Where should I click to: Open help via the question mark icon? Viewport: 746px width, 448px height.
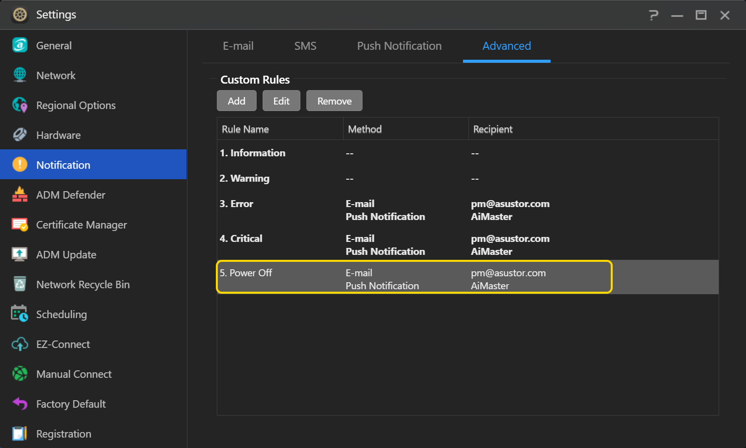[653, 15]
